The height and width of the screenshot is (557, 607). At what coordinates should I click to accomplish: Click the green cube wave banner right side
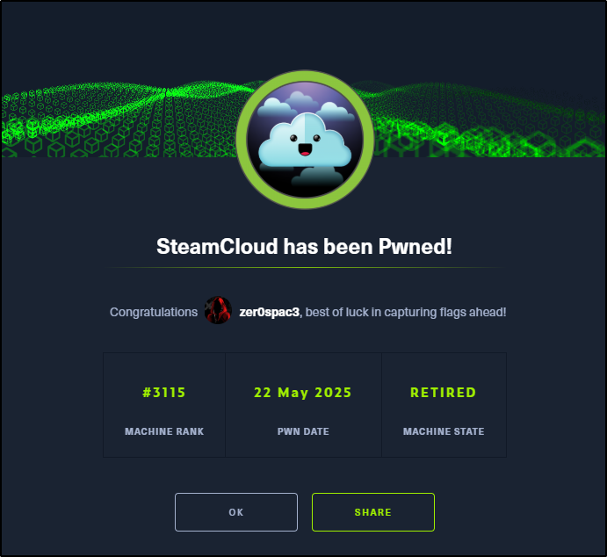[x=488, y=120]
